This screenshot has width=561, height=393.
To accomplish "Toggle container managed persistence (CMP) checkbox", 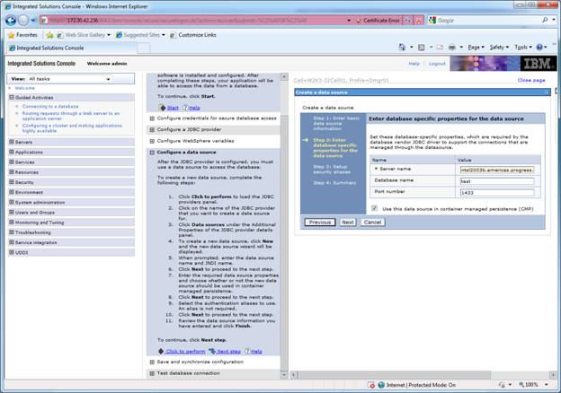I will pos(374,207).
